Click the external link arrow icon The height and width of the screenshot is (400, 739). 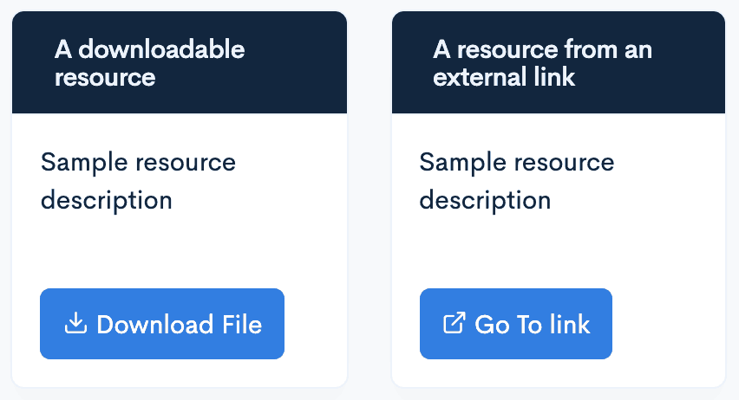click(x=455, y=324)
